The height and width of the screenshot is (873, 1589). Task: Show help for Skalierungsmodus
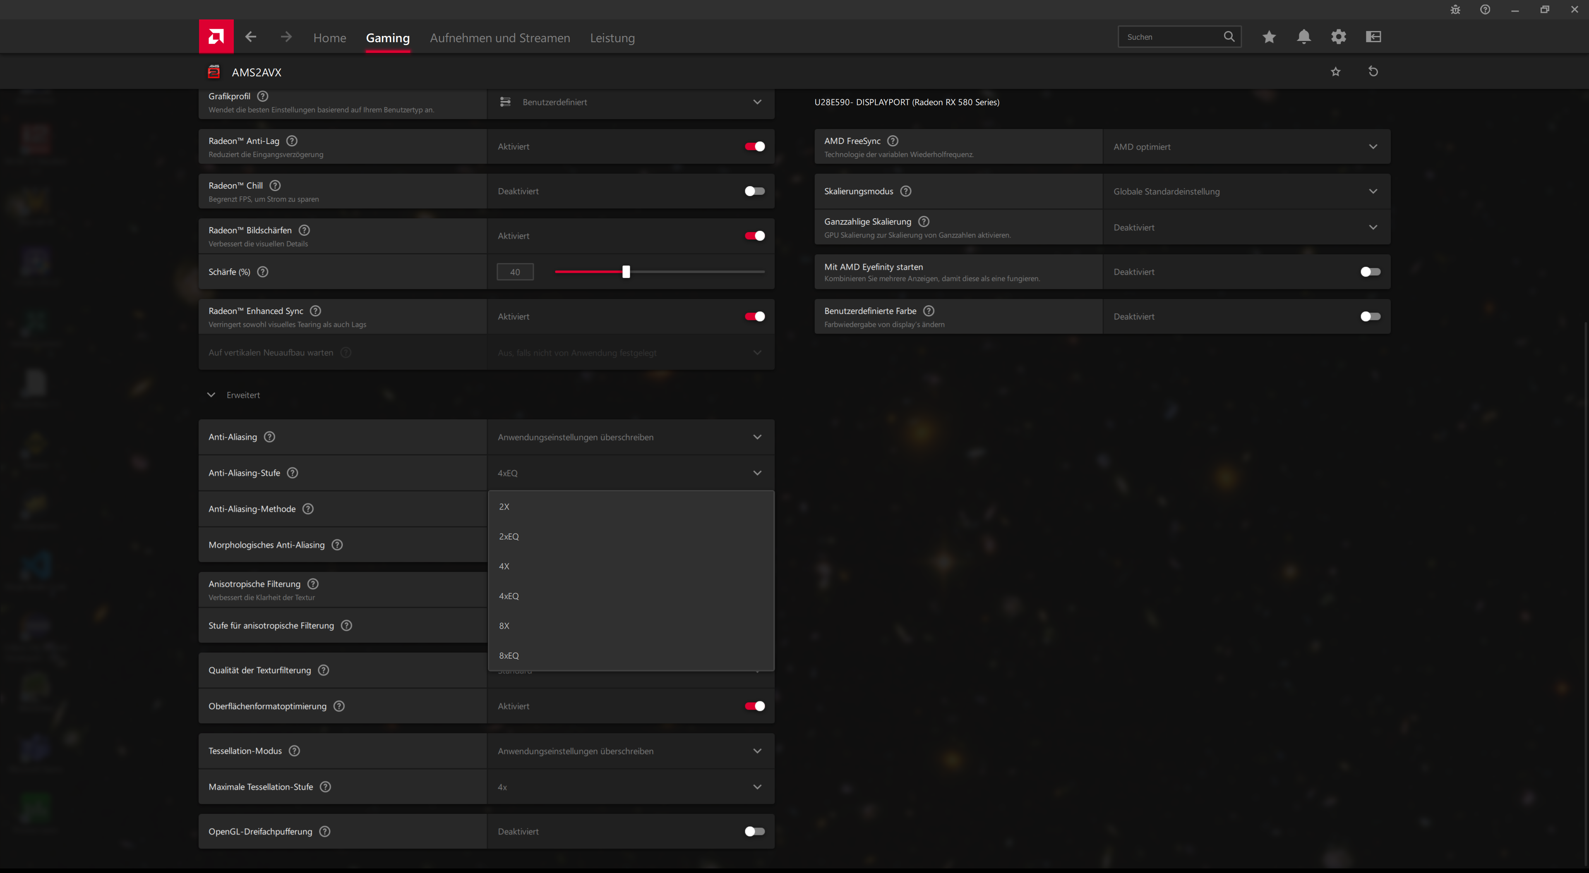click(x=905, y=191)
